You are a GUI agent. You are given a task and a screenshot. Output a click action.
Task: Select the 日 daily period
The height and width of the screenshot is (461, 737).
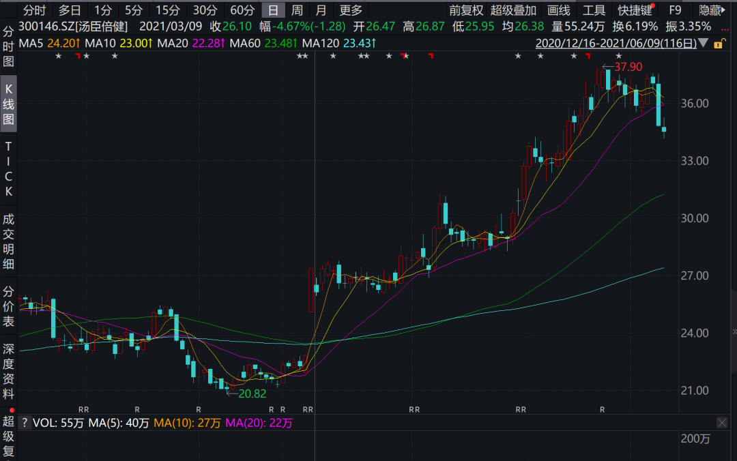tap(273, 10)
